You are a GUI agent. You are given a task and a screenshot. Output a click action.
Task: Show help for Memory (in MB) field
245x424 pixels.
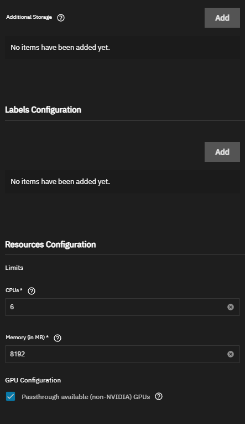pyautogui.click(x=58, y=338)
